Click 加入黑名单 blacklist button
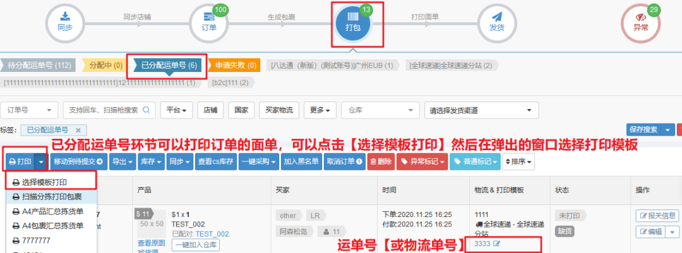The width and height of the screenshot is (682, 253). pos(301,162)
